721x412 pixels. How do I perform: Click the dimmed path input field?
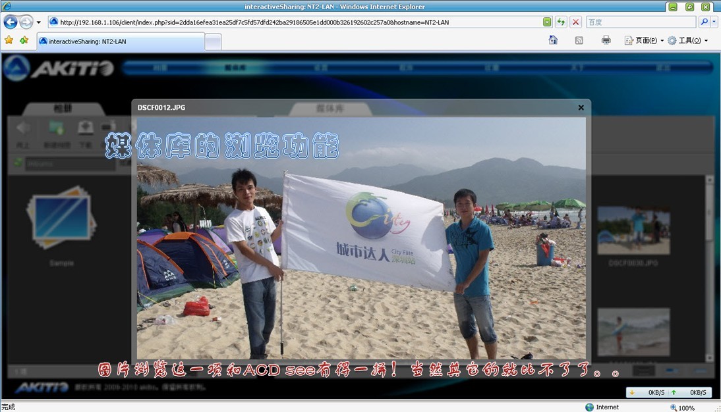[70, 163]
